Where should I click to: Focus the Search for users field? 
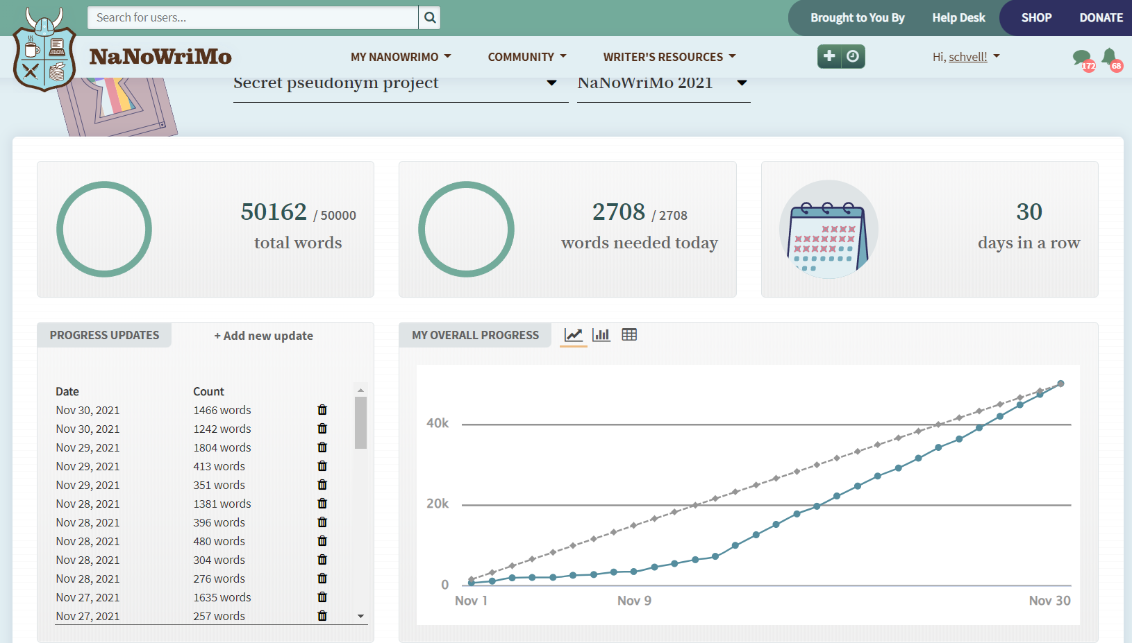(x=253, y=18)
